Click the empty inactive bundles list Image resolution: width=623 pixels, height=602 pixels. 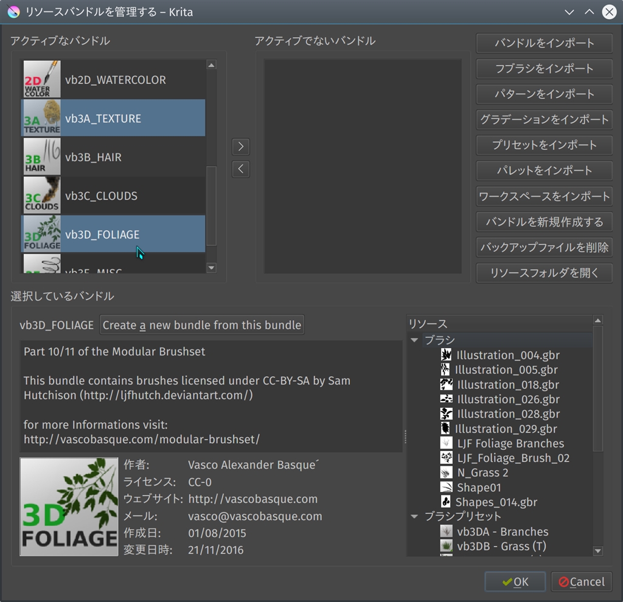point(363,166)
